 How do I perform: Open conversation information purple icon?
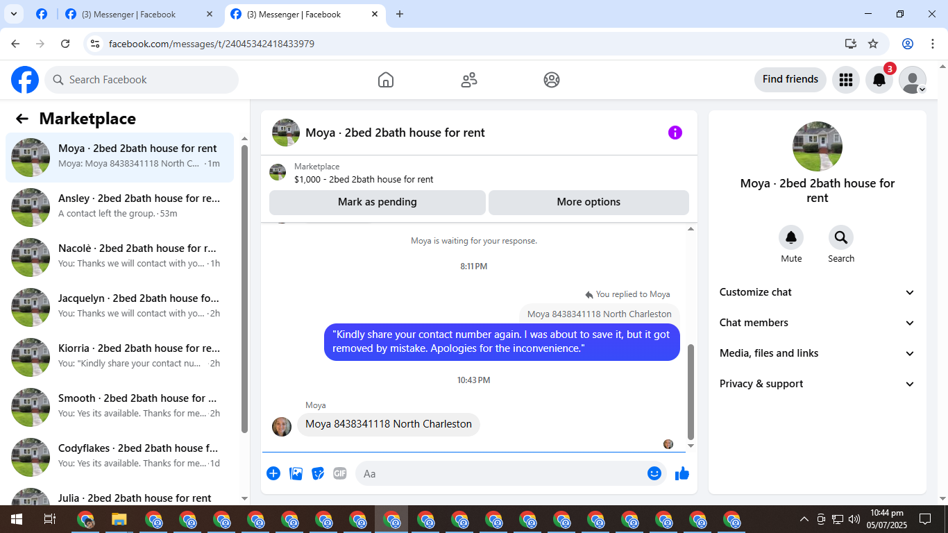click(x=675, y=133)
